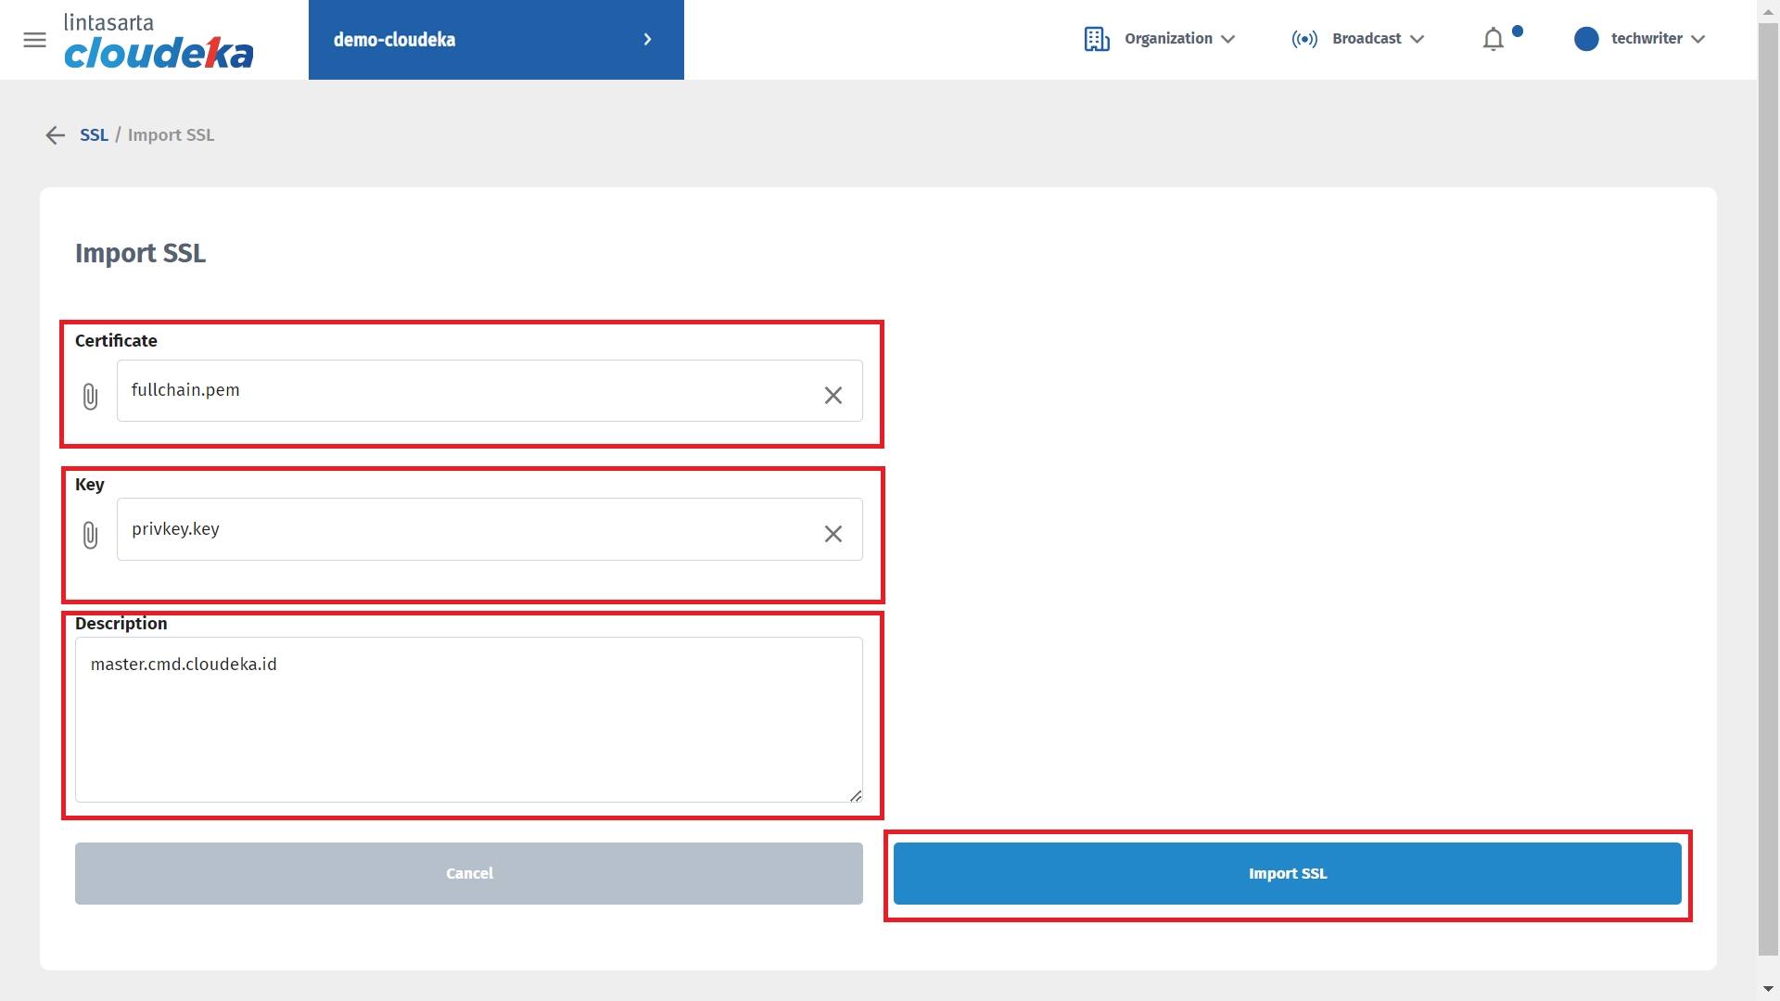Click the paperclip icon for Key

(x=90, y=535)
